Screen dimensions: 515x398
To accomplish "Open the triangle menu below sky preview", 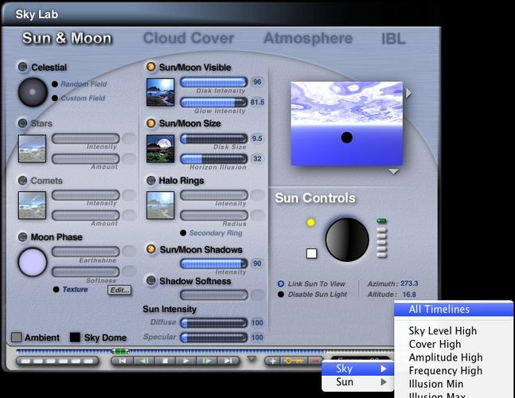I will click(393, 171).
